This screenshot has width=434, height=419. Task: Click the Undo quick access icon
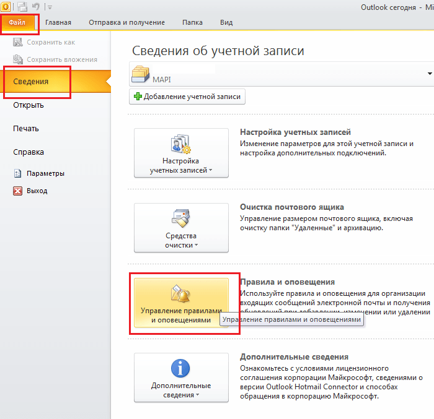(x=36, y=6)
